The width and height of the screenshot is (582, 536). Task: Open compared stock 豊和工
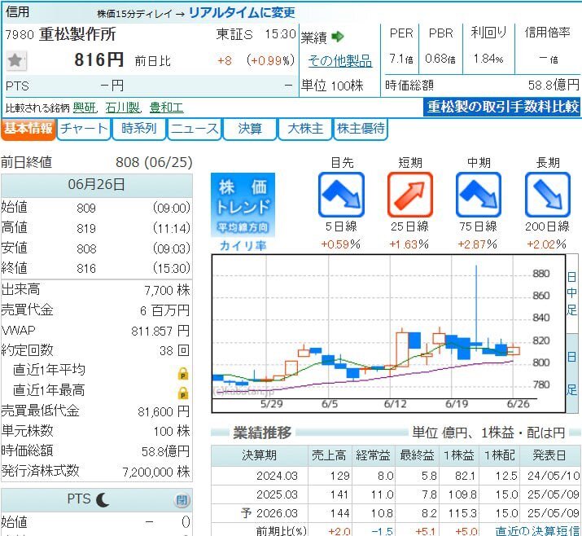tap(166, 108)
